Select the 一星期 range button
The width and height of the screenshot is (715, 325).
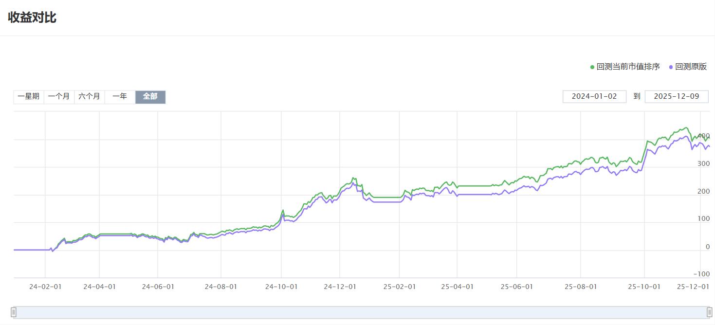(29, 97)
